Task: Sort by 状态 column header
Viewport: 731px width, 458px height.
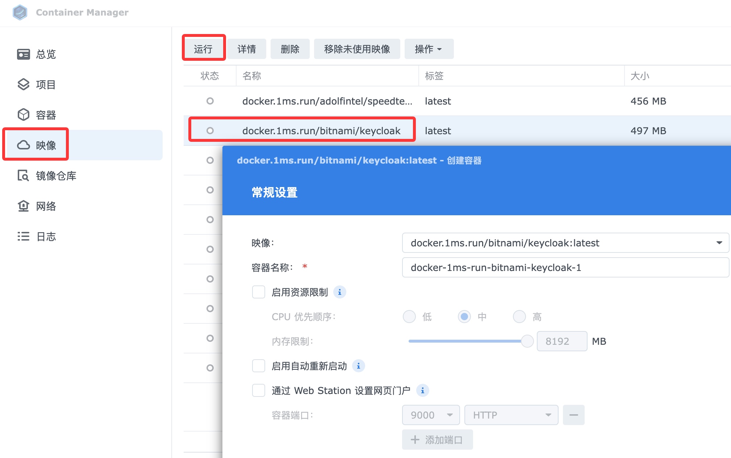Action: [210, 76]
